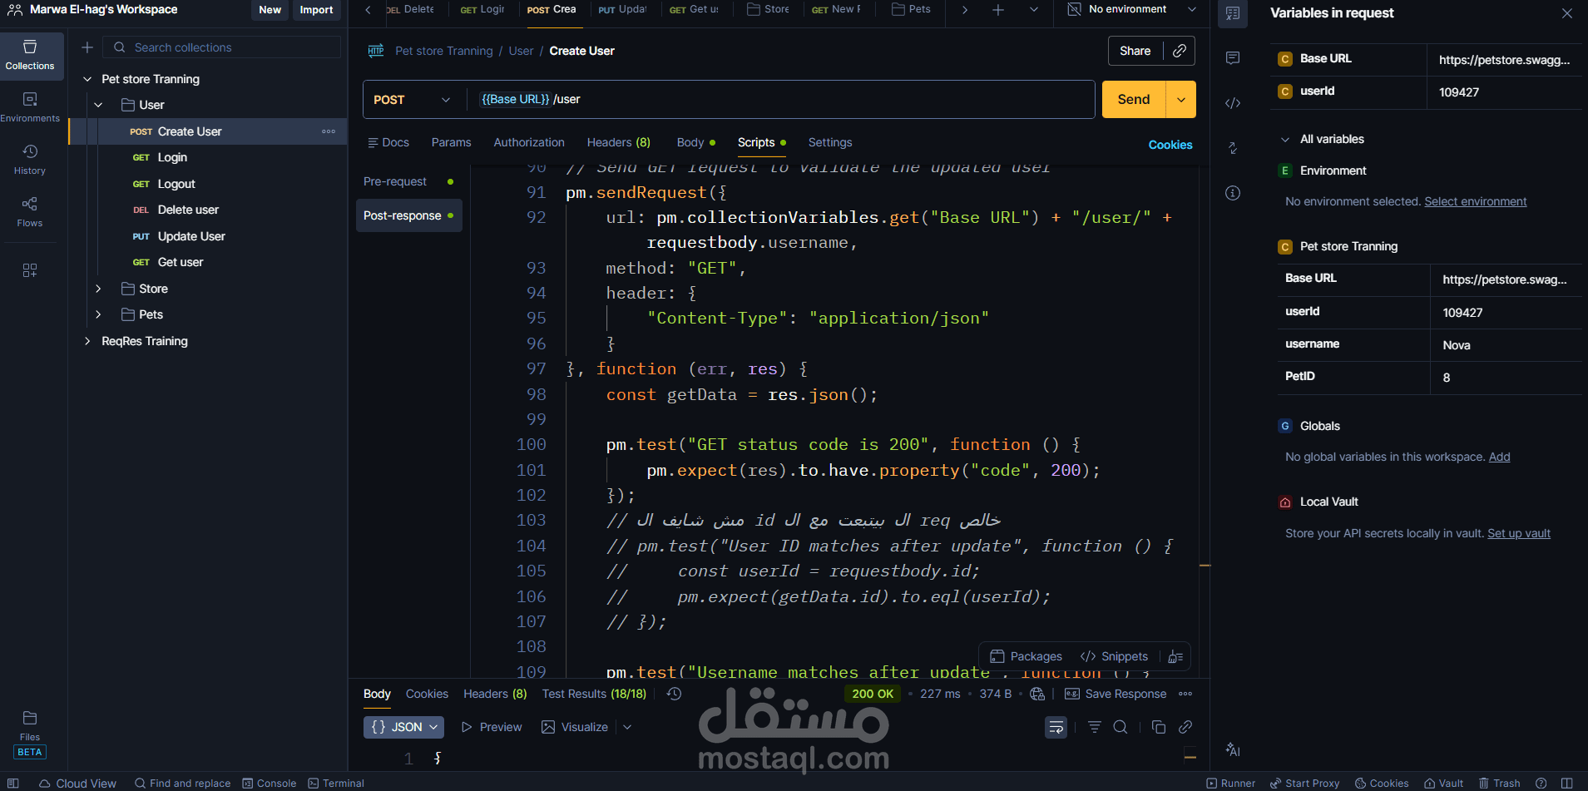Open the related requests icon in right sidebar
Image resolution: width=1588 pixels, height=791 pixels.
tap(1233, 148)
